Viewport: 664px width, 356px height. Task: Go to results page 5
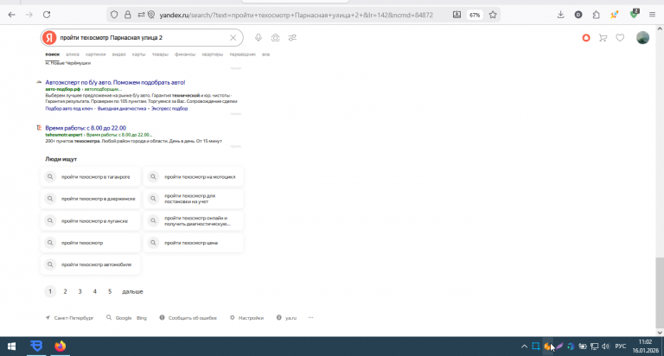coord(110,292)
